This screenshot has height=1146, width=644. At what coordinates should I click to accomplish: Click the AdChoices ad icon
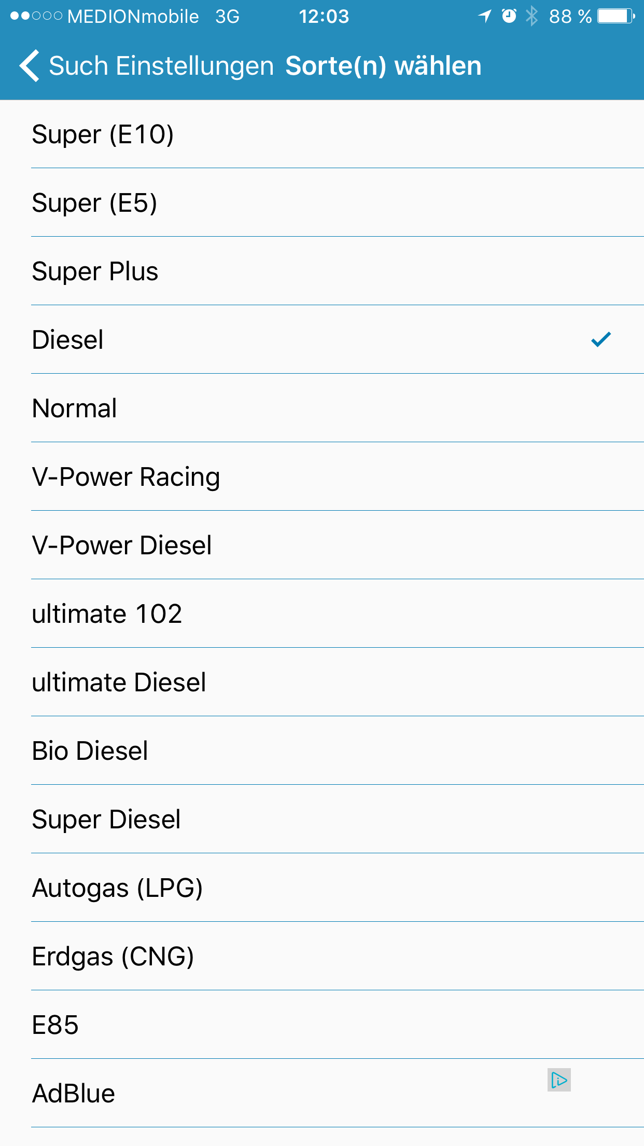[559, 1080]
